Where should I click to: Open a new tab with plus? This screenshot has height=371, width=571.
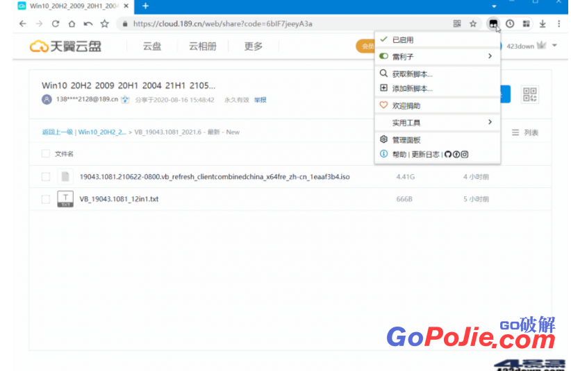point(145,6)
